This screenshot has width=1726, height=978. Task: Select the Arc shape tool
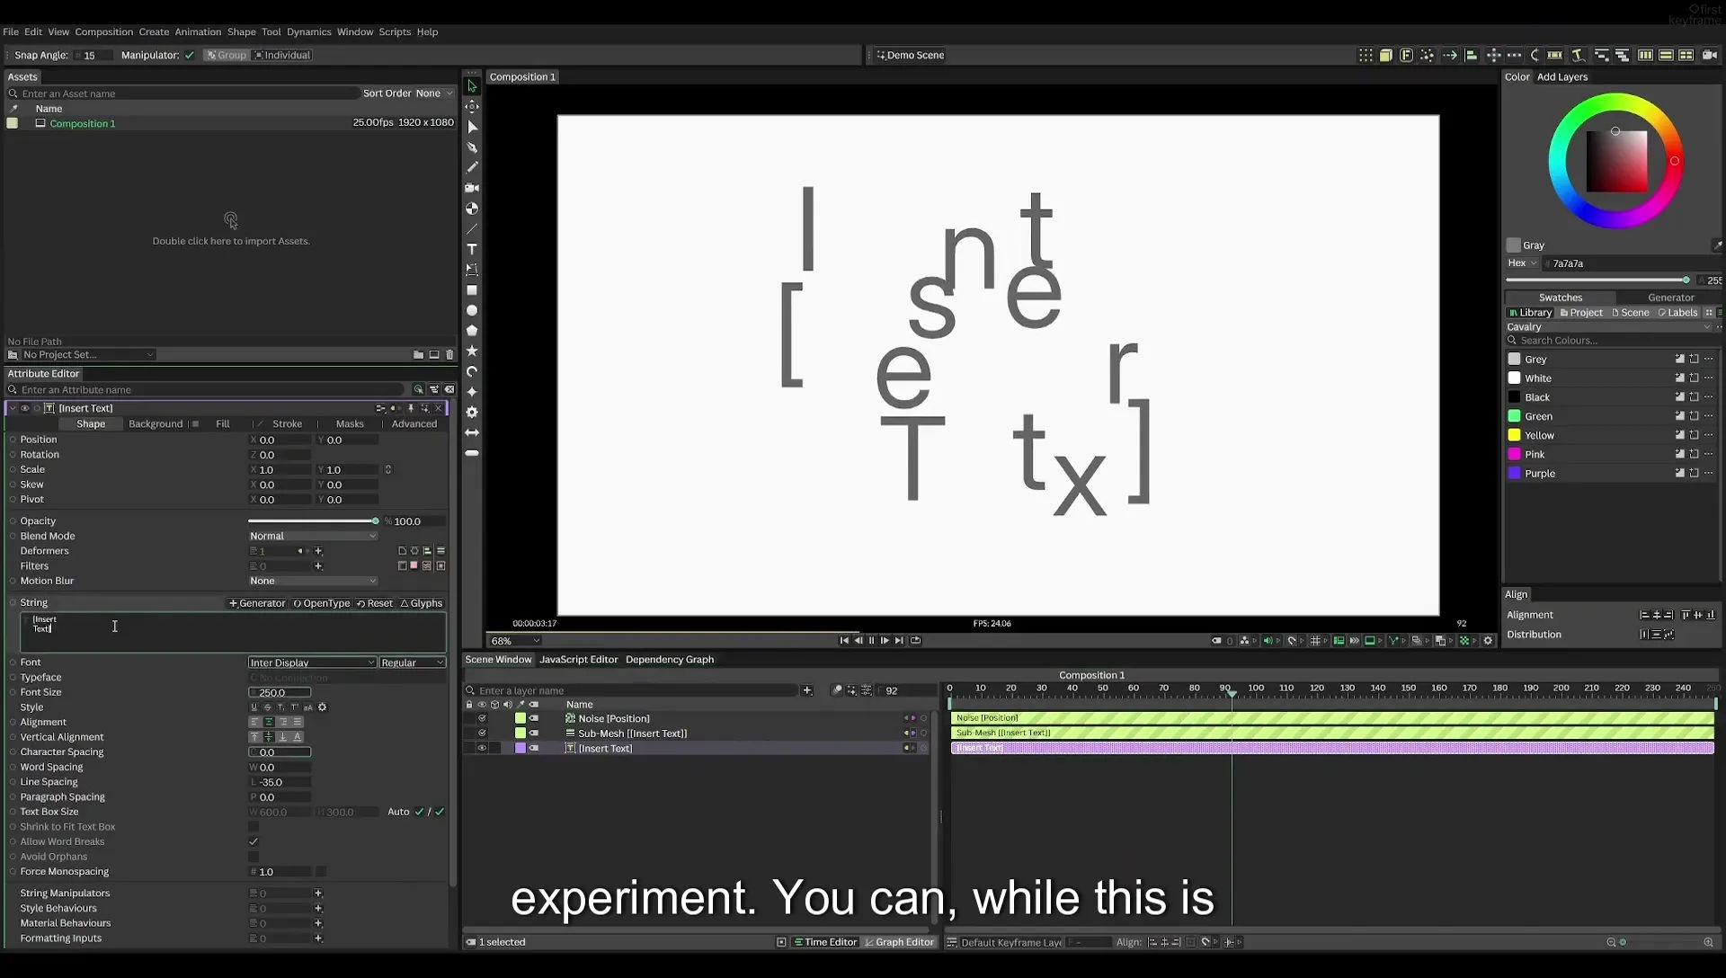point(472,371)
